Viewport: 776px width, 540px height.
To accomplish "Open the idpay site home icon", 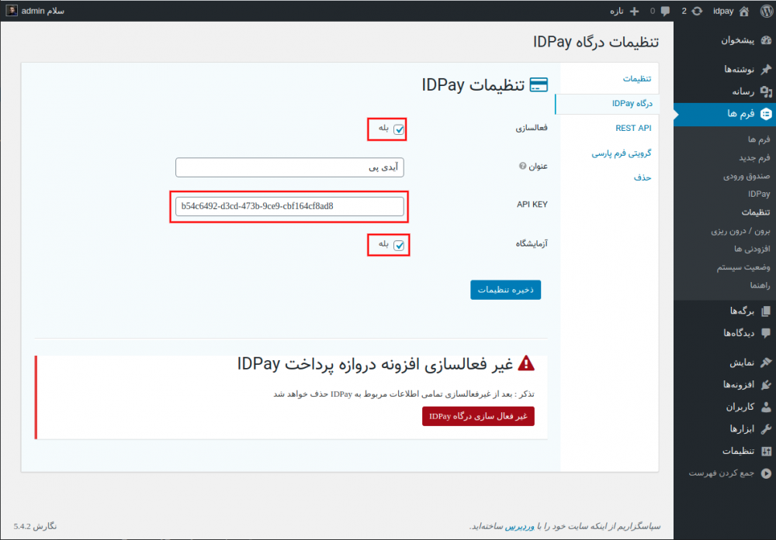I will tap(744, 12).
